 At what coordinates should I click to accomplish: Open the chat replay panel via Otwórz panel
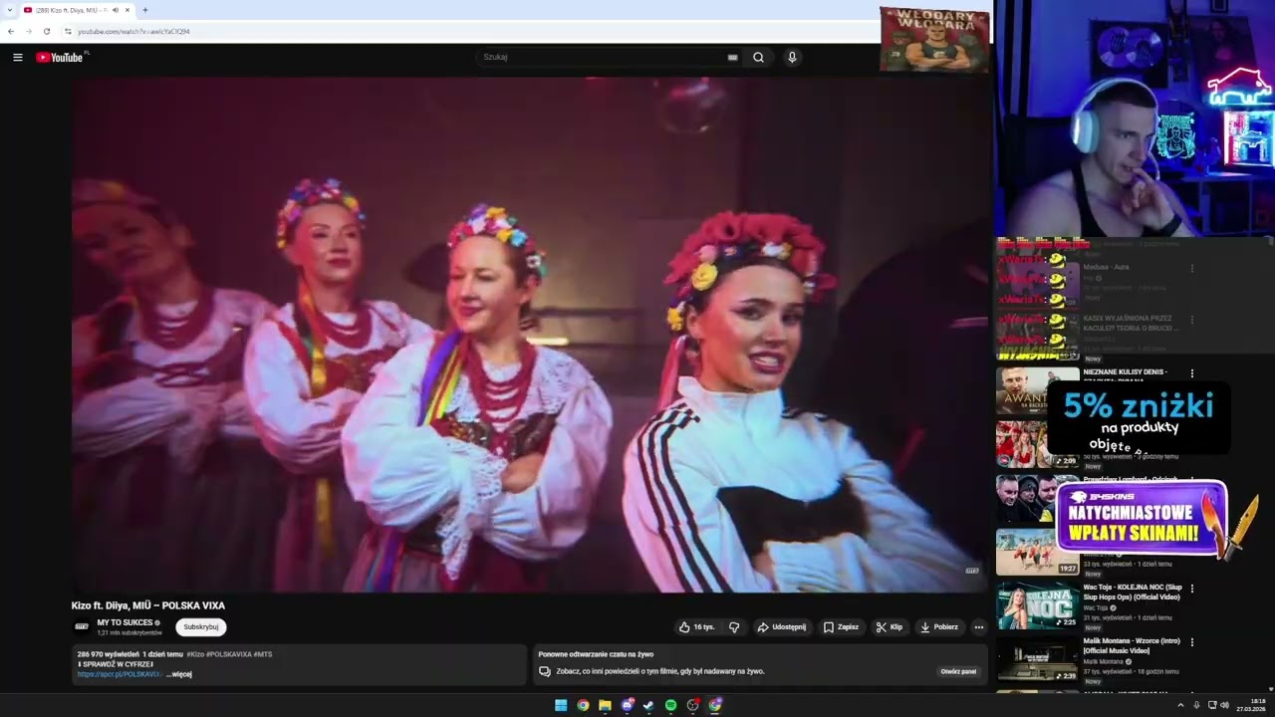point(958,671)
